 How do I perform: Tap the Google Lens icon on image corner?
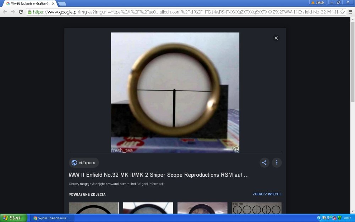click(x=236, y=149)
